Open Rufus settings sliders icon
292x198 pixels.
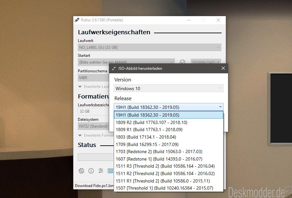[x=101, y=171]
